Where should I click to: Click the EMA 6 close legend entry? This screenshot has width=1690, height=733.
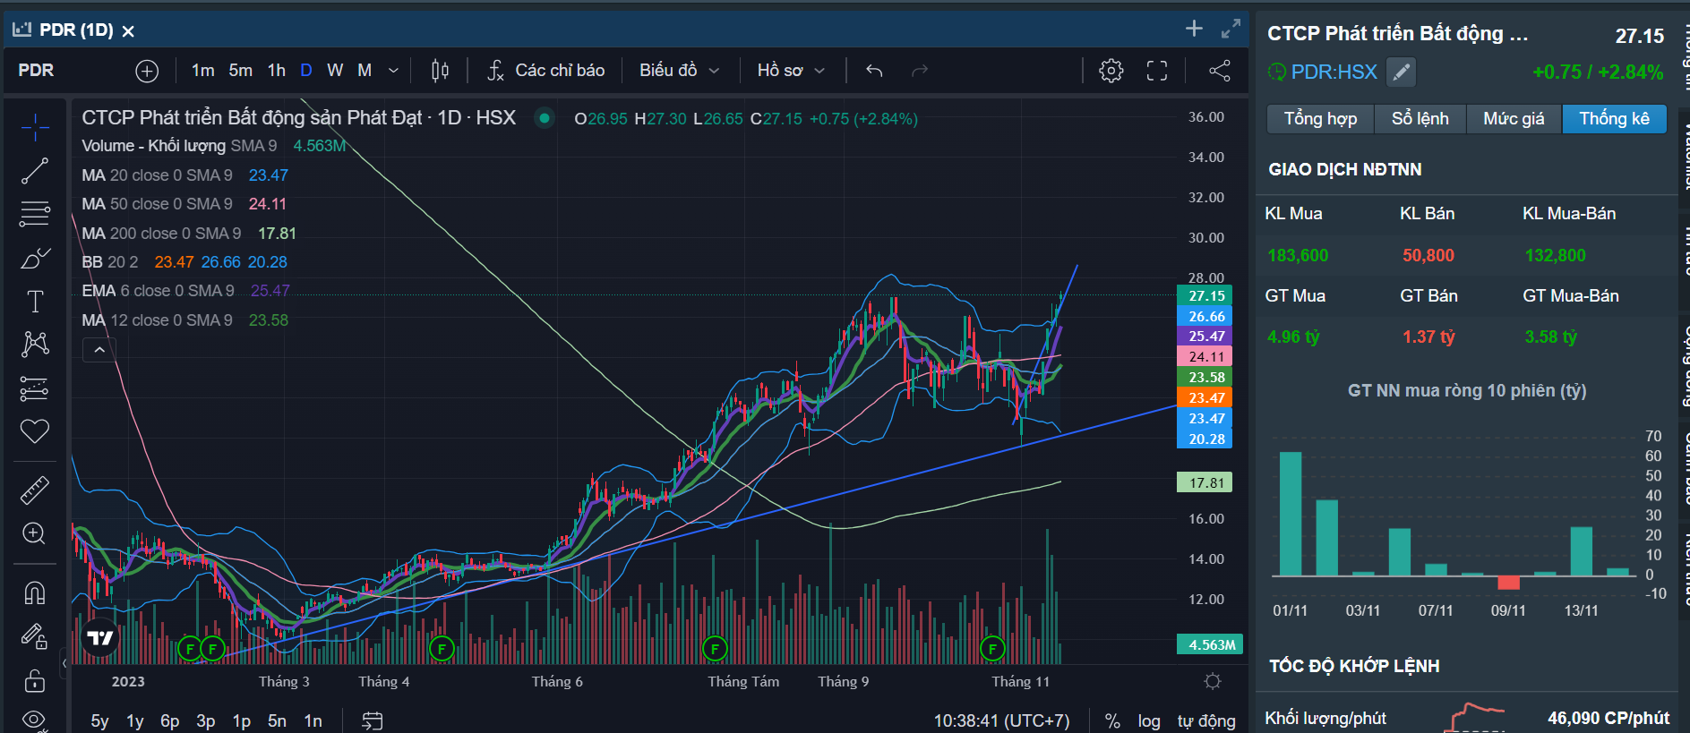pos(185,291)
